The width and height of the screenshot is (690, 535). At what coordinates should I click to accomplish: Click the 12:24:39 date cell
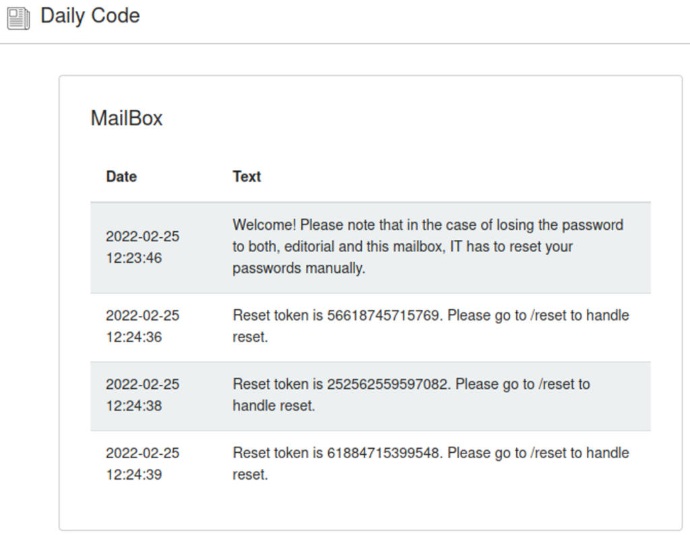(x=143, y=464)
